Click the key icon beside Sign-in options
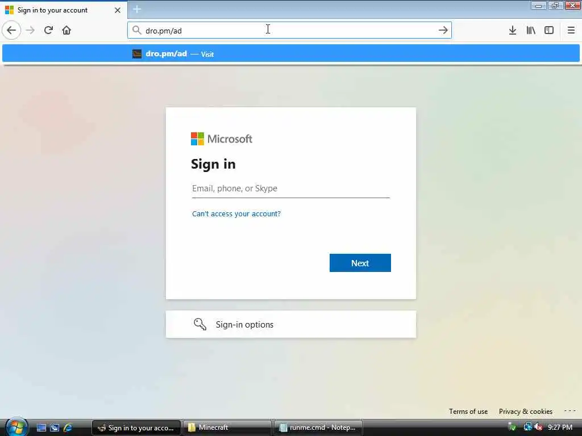The height and width of the screenshot is (436, 582). point(200,324)
